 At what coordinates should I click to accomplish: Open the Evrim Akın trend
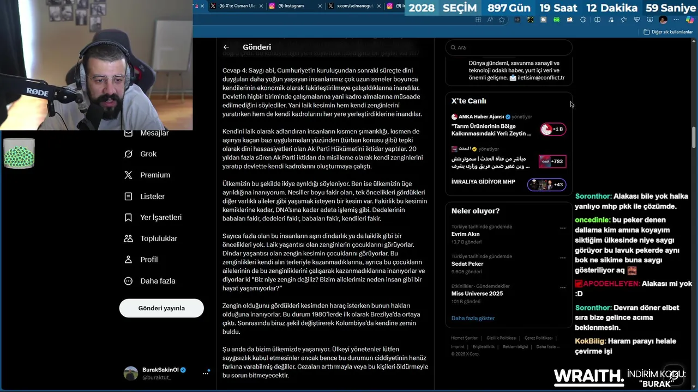[465, 235]
